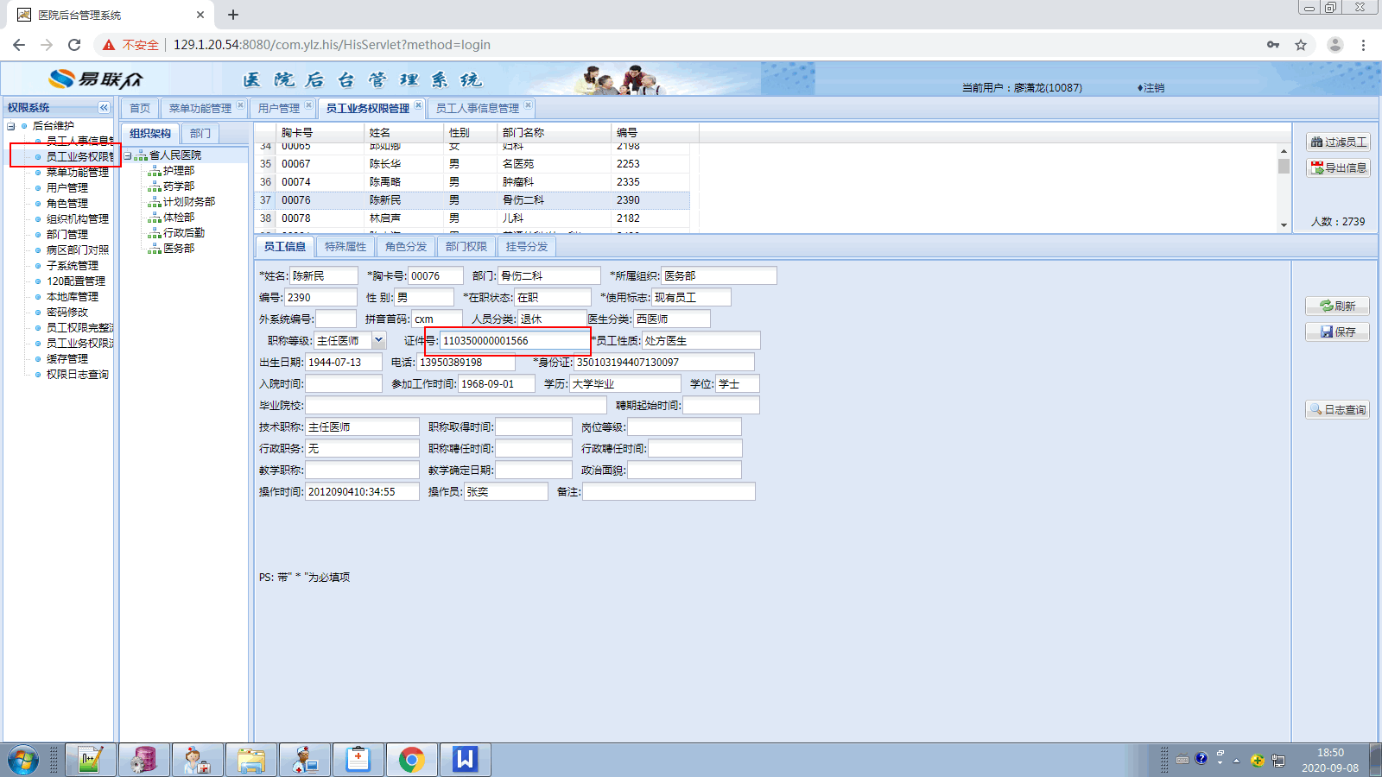Open saved passwords key icon
1382x777 pixels.
click(x=1273, y=45)
